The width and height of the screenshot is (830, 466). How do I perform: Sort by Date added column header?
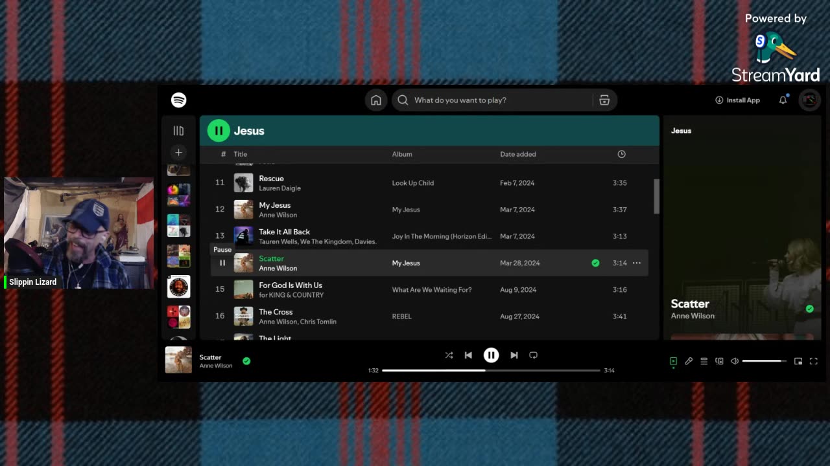point(518,154)
